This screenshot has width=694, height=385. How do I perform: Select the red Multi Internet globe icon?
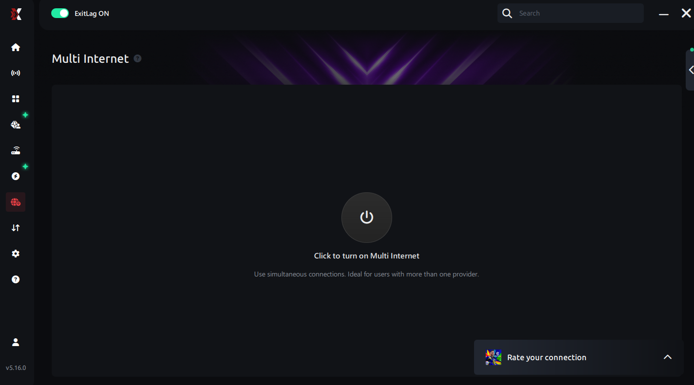pos(16,202)
